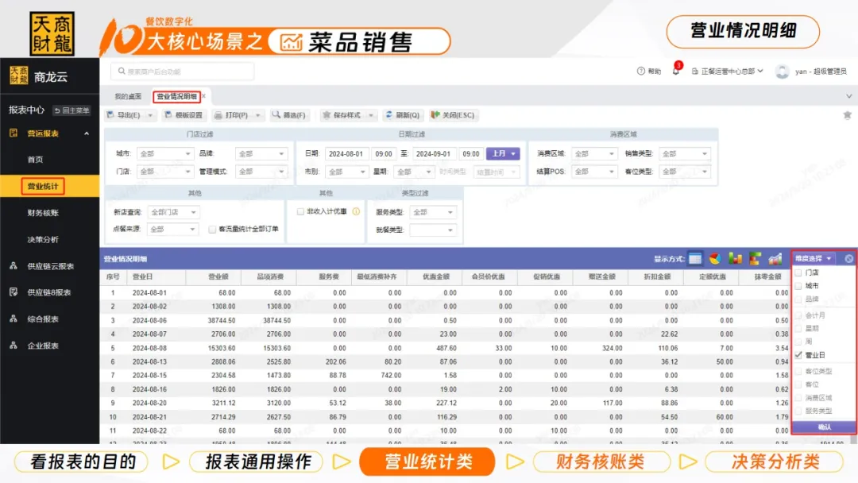Click the info icon beside 非收入计优惠
This screenshot has width=858, height=483.
[356, 211]
